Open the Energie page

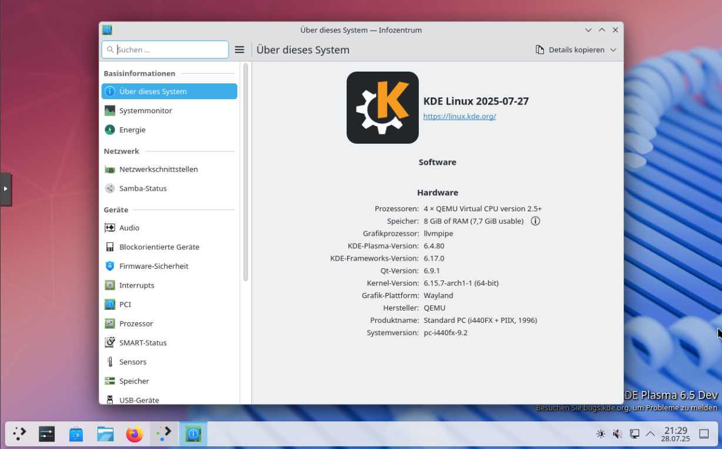[169, 130]
